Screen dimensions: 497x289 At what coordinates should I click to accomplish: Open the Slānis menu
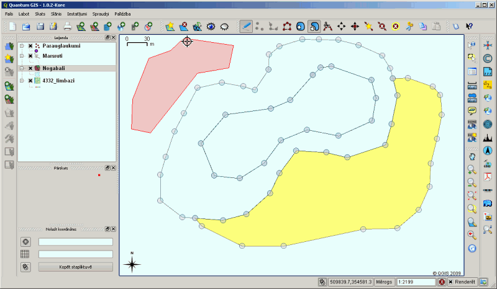click(x=56, y=14)
